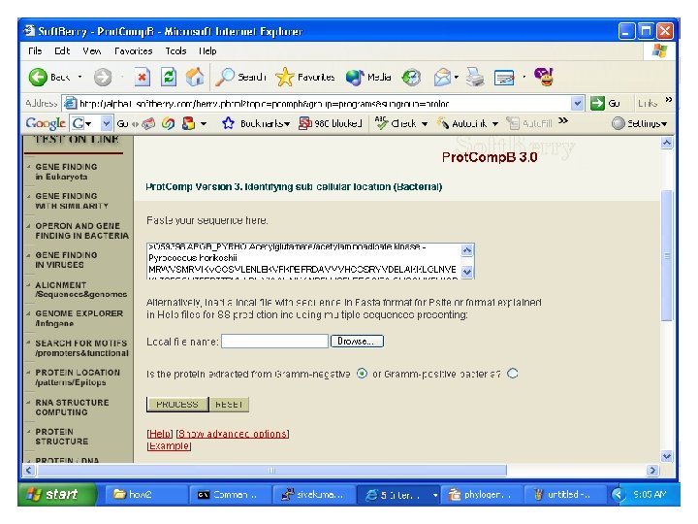Select Gramm-positive radio button
The width and height of the screenshot is (698, 524).
pos(513,374)
